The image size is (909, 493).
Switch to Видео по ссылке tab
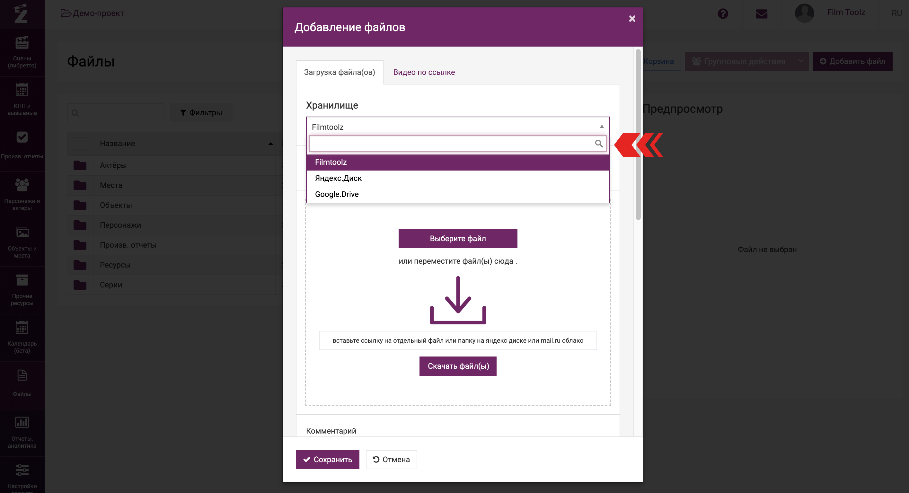[424, 72]
